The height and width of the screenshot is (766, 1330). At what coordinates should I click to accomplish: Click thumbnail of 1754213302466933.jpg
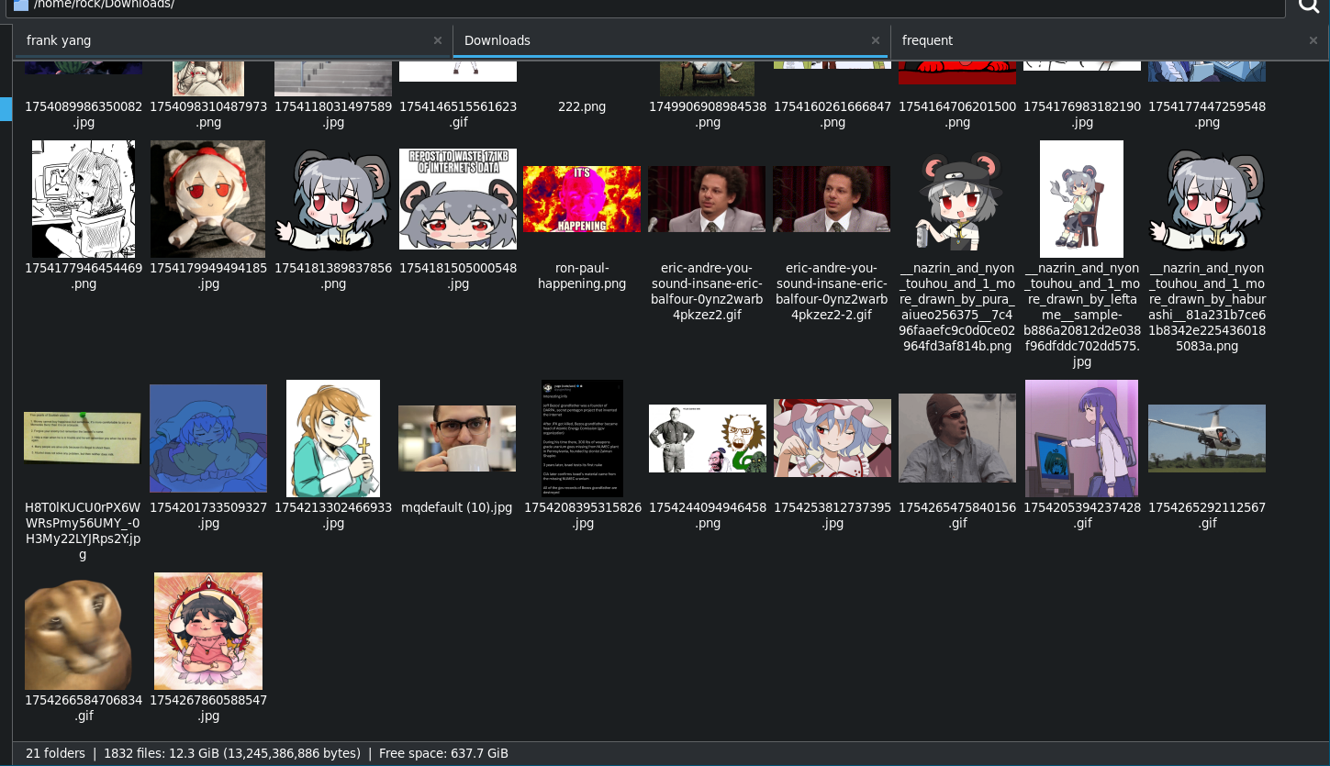[333, 439]
